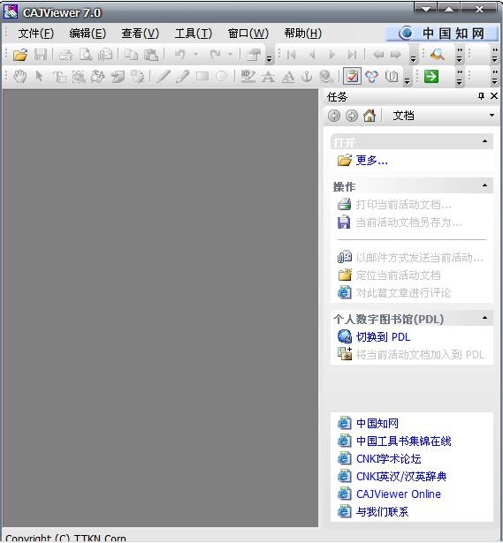Image resolution: width=503 pixels, height=543 pixels.
Task: Collapse the 打开 section
Action: pyautogui.click(x=485, y=141)
